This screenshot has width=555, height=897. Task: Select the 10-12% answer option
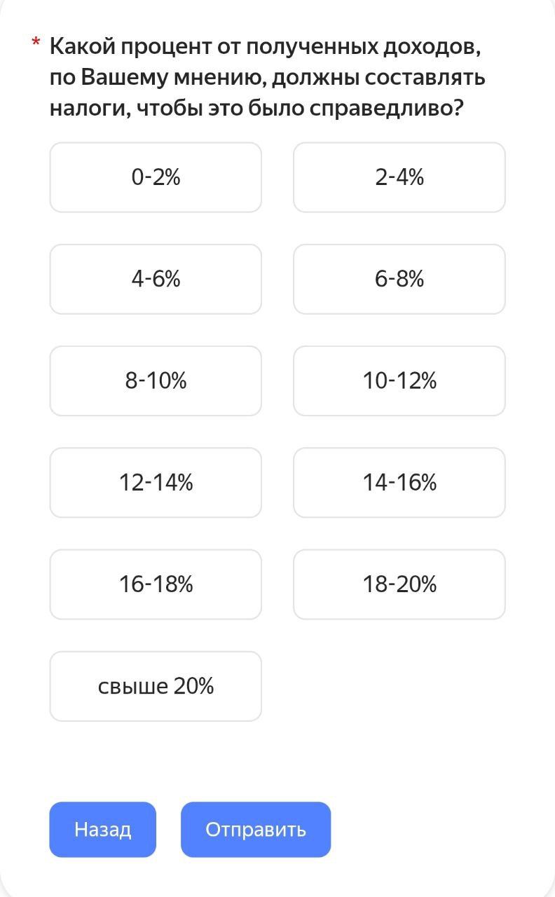[399, 381]
